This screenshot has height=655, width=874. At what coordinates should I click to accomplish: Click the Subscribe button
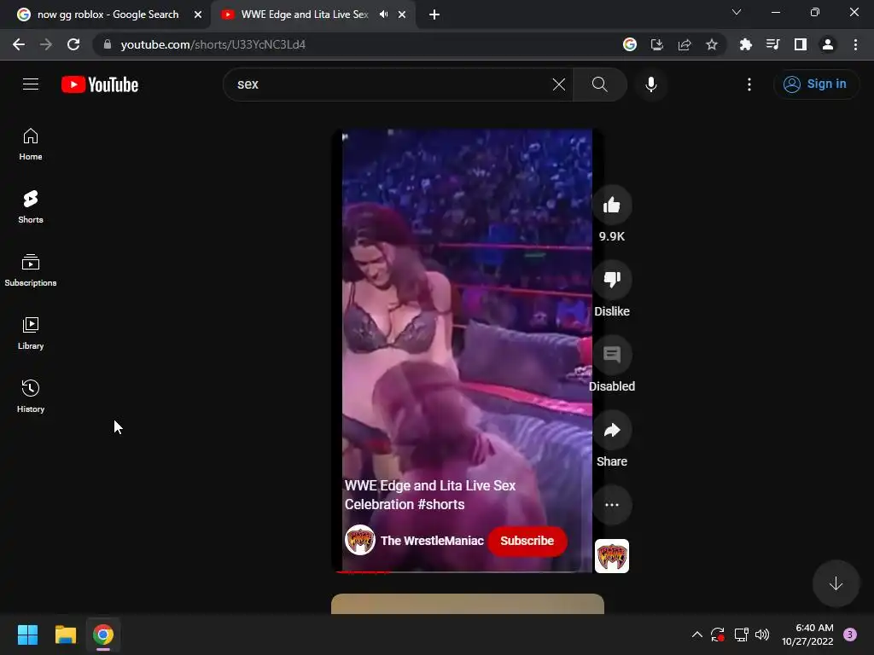[x=527, y=541]
